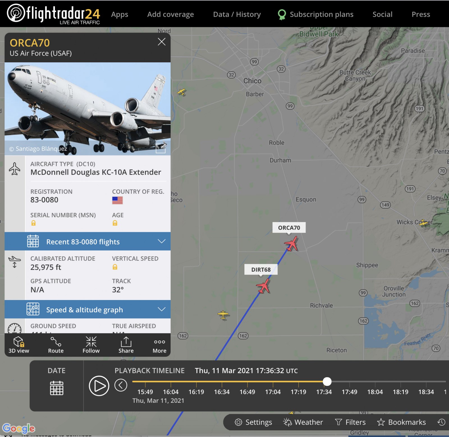Follow the ORCA70 aircraft

pos(91,345)
